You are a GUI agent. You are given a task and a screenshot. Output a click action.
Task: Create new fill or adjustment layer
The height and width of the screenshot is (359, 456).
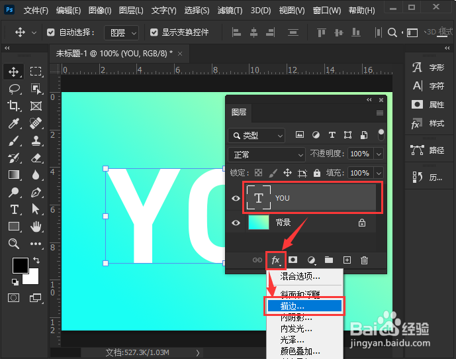point(311,260)
